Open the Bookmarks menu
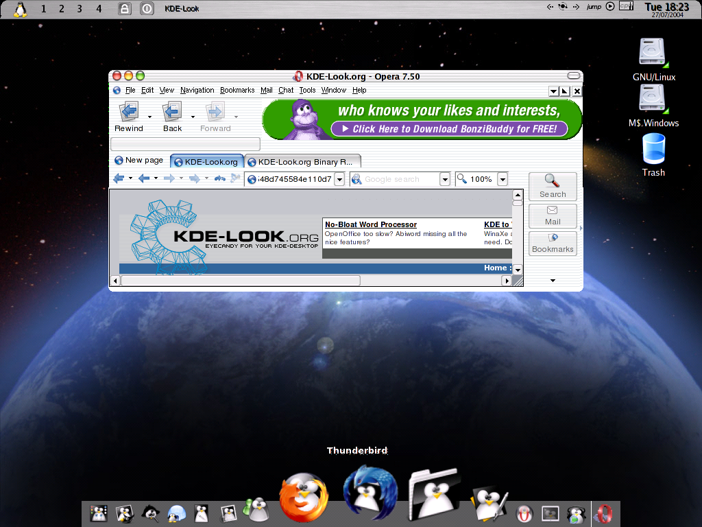 click(x=237, y=90)
